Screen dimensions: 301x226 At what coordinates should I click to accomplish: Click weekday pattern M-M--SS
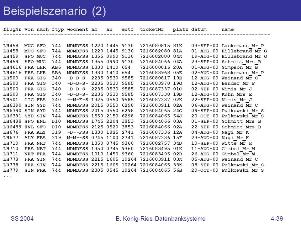[x=77, y=138]
